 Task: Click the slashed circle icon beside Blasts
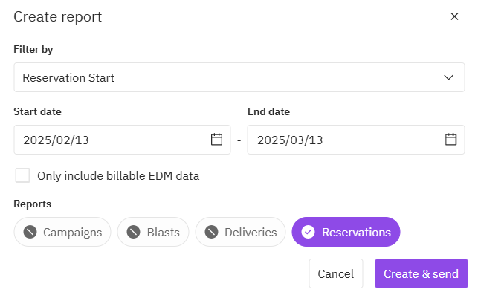click(x=134, y=233)
